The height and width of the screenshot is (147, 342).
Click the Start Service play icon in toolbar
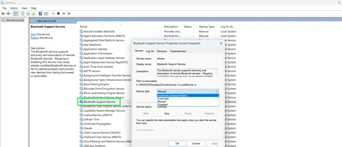[53, 14]
